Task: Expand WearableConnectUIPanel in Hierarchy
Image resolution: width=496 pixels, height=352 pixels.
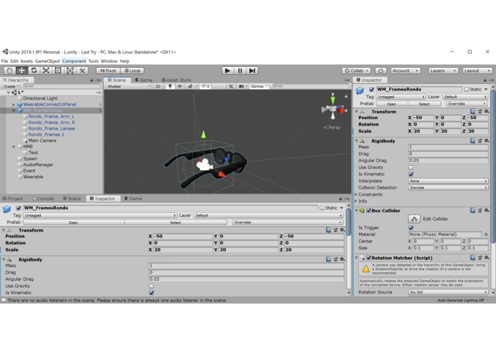Action: 14,105
